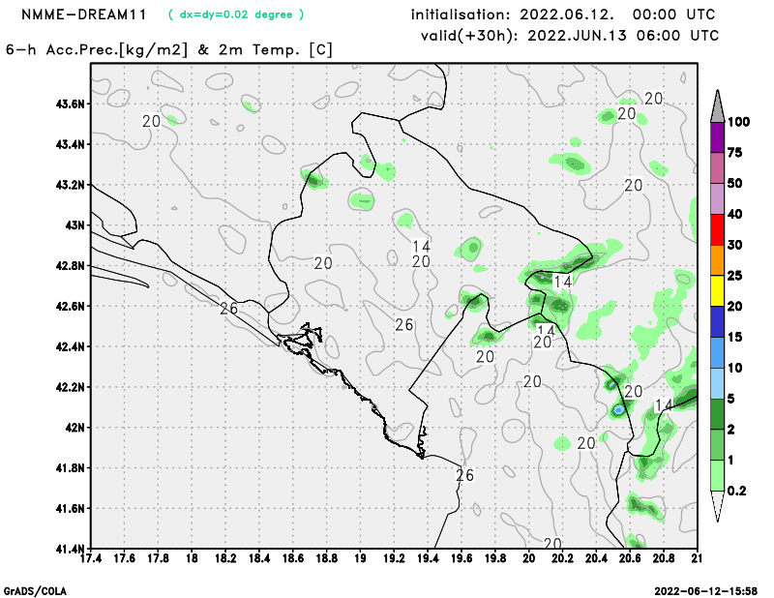Click the 43N latitude axis label

(75, 225)
